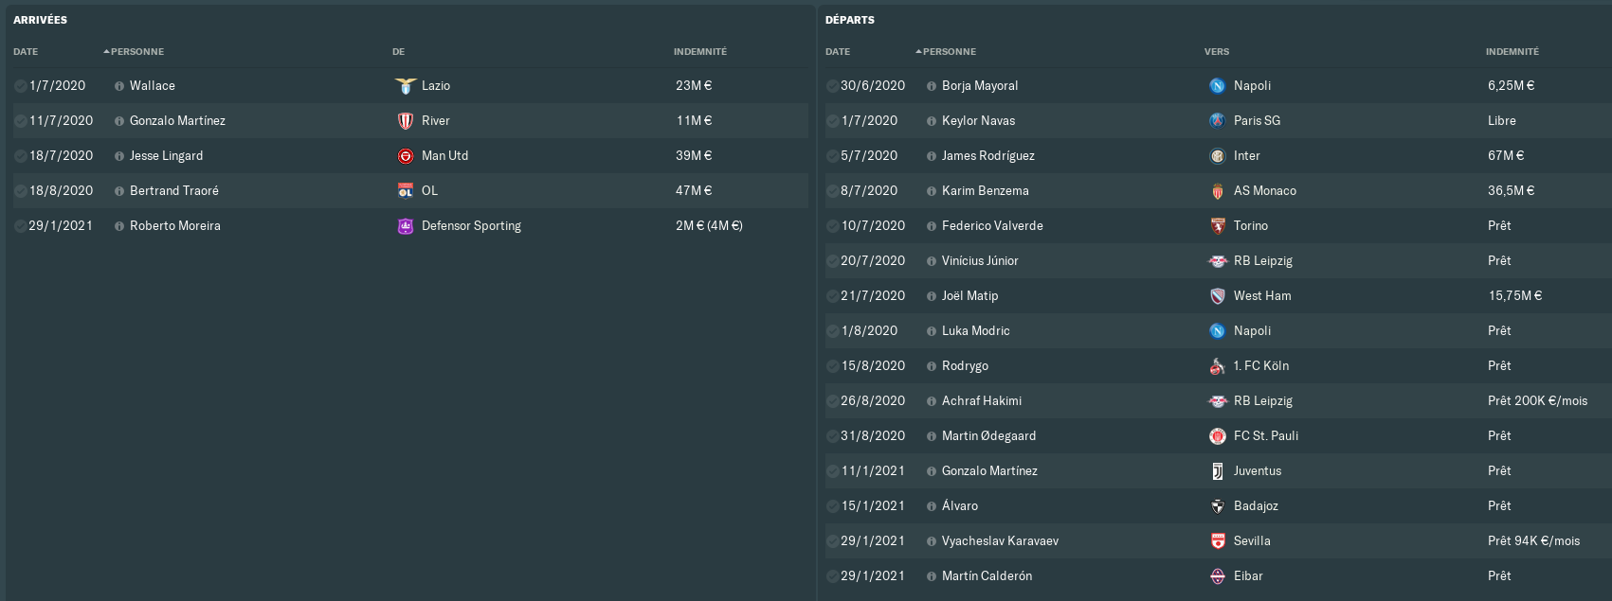Toggle the check circle for Borja Mayoral

pos(832,86)
